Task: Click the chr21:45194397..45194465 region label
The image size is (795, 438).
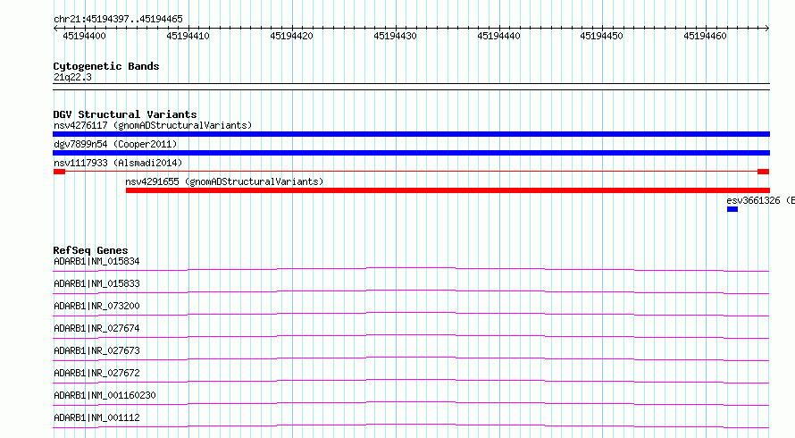Action: click(118, 19)
